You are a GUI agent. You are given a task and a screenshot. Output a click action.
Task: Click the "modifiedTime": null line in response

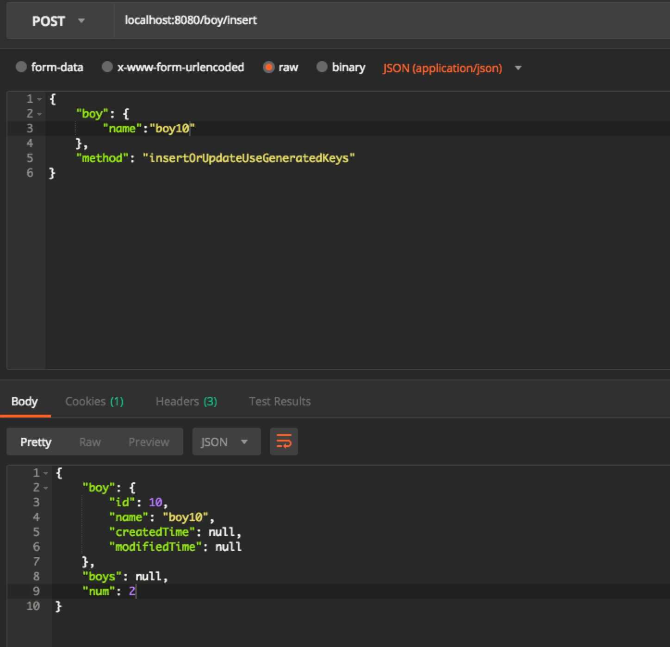tap(175, 547)
